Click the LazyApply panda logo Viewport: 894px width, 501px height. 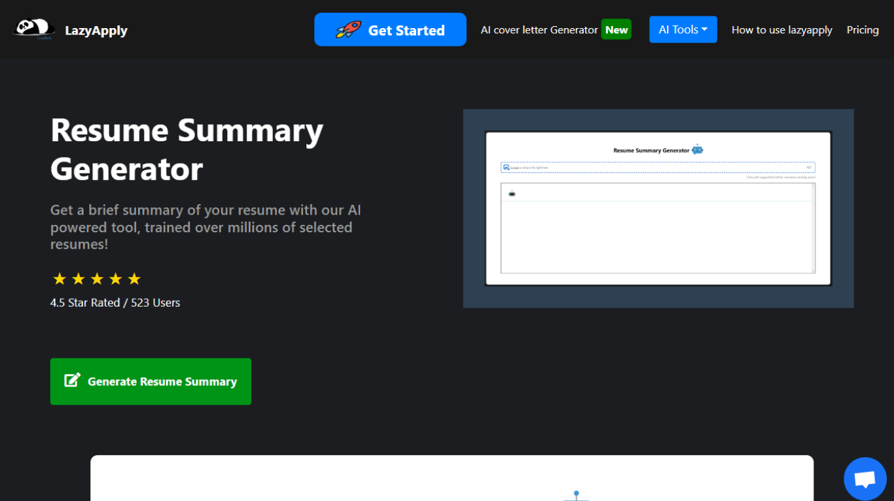point(34,28)
